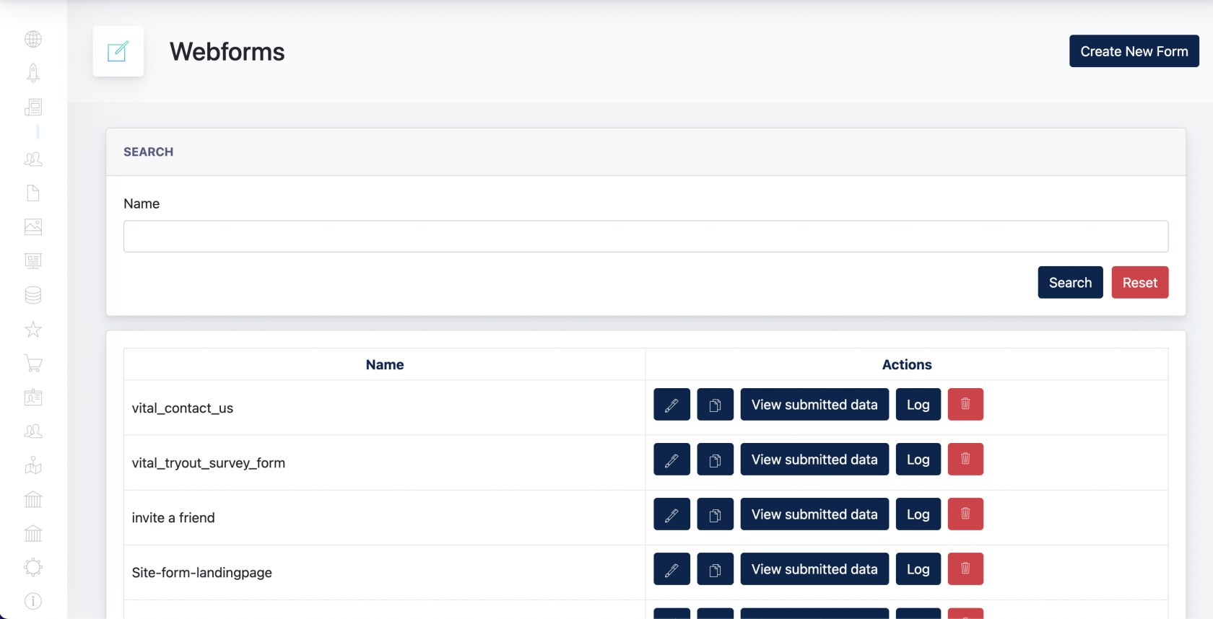Viewport: 1213px width, 619px height.
Task: Click the presentation board icon in the sidebar
Action: coord(33,260)
